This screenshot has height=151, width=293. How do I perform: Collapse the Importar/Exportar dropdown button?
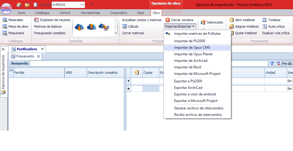179,26
